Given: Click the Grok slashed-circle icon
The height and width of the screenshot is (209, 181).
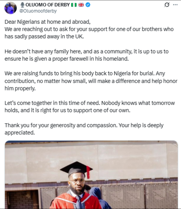Looking at the screenshot, I should [167, 5].
